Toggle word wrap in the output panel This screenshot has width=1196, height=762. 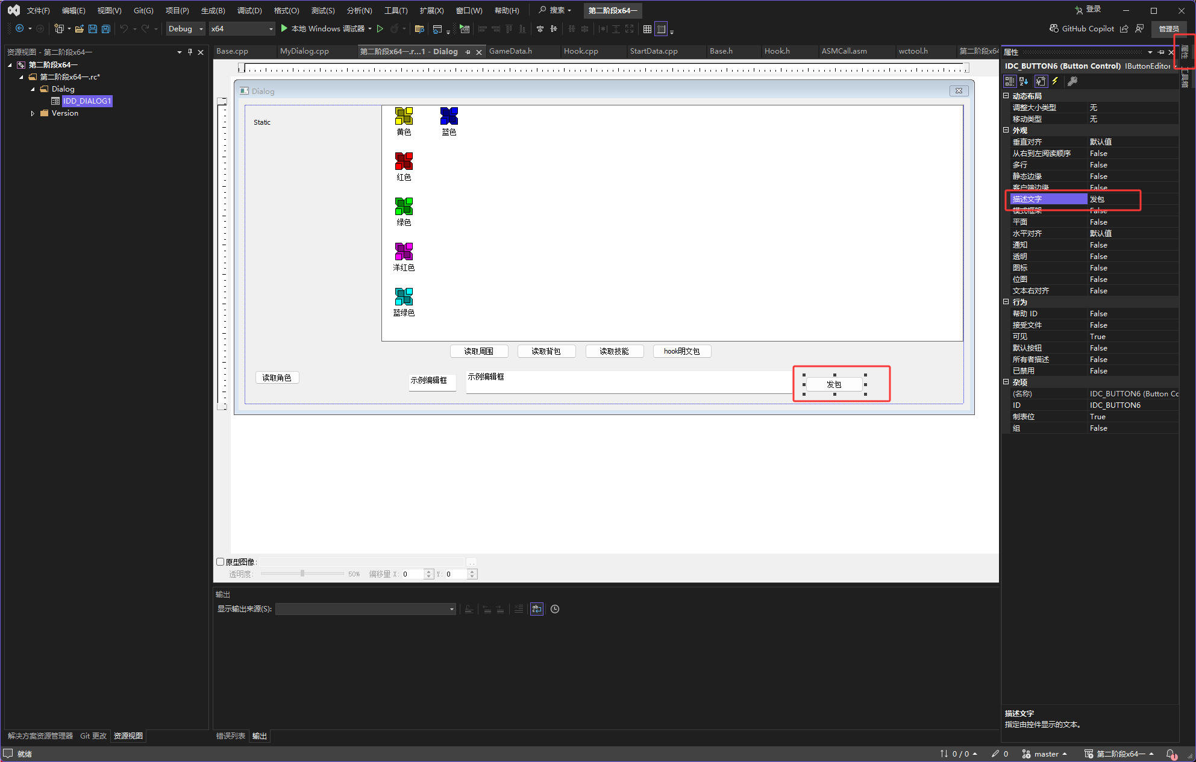[536, 609]
